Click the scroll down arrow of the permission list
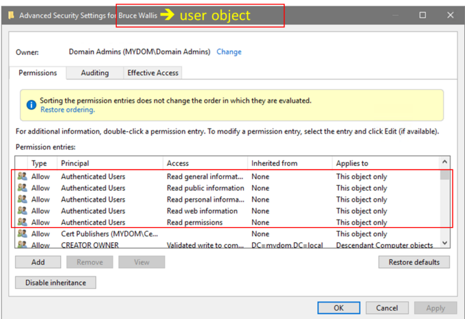Viewport: 465px width, 319px height. (x=444, y=243)
